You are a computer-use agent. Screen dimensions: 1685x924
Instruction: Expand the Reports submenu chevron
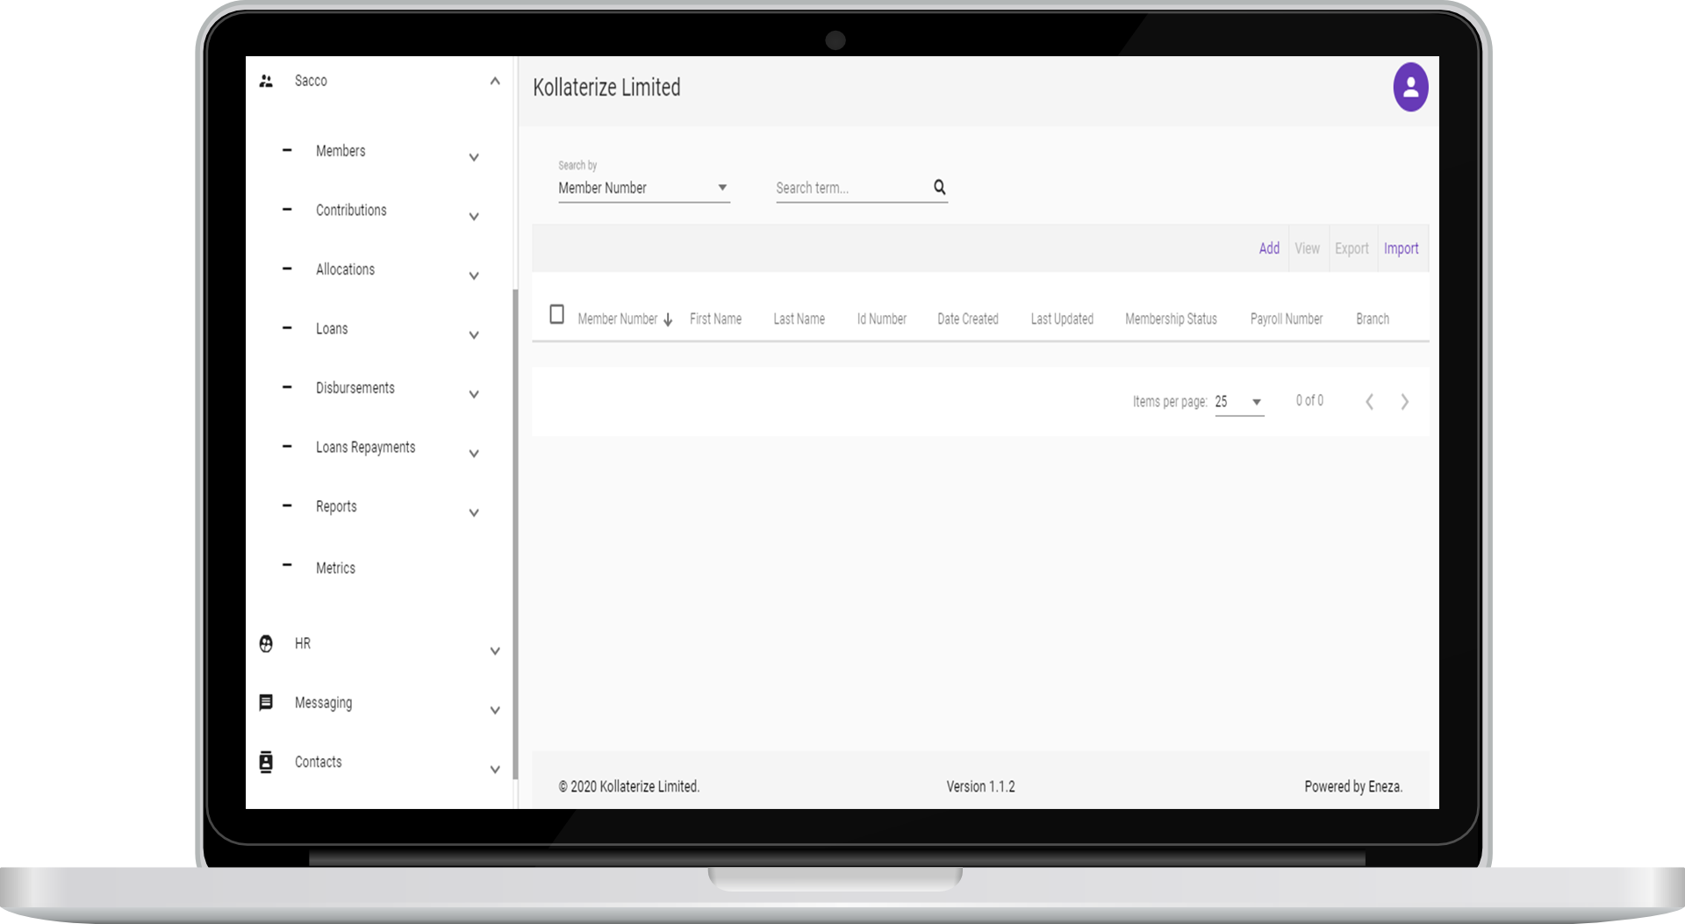[474, 513]
